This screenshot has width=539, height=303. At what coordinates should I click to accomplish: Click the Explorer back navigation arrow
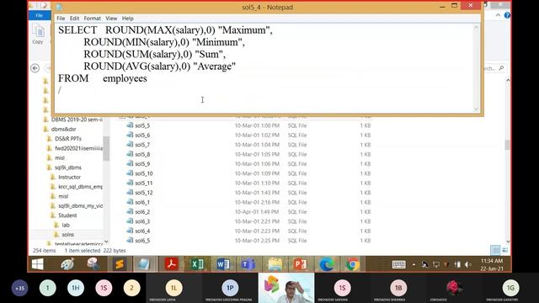[35, 68]
